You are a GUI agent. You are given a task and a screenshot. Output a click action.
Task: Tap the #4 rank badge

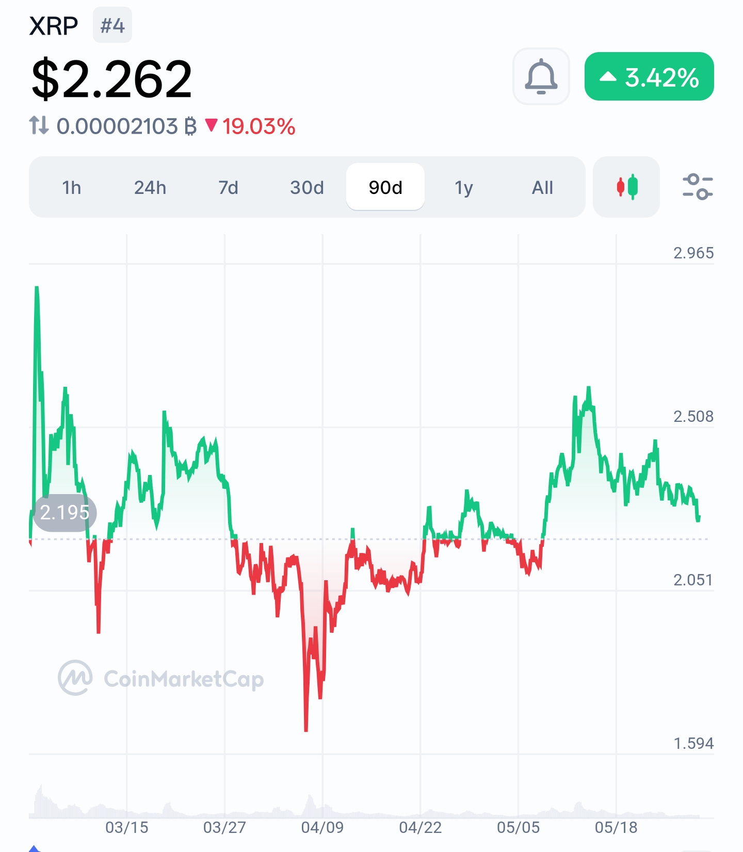(x=112, y=25)
